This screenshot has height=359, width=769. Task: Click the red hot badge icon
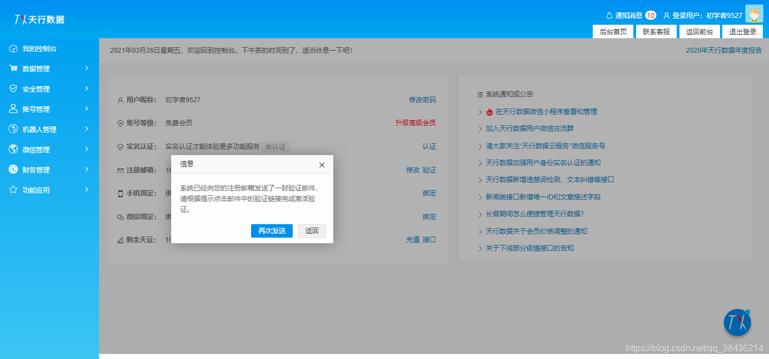(x=489, y=112)
